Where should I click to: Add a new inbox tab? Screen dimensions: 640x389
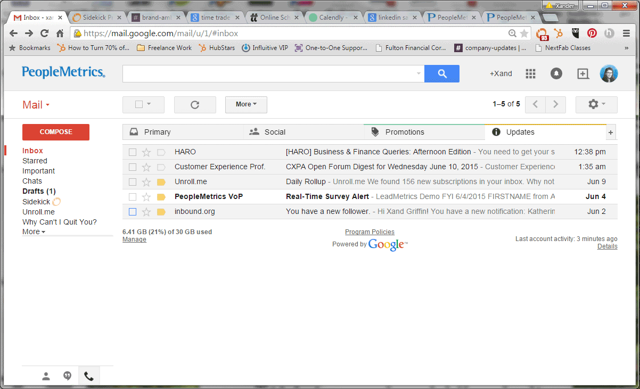(611, 133)
